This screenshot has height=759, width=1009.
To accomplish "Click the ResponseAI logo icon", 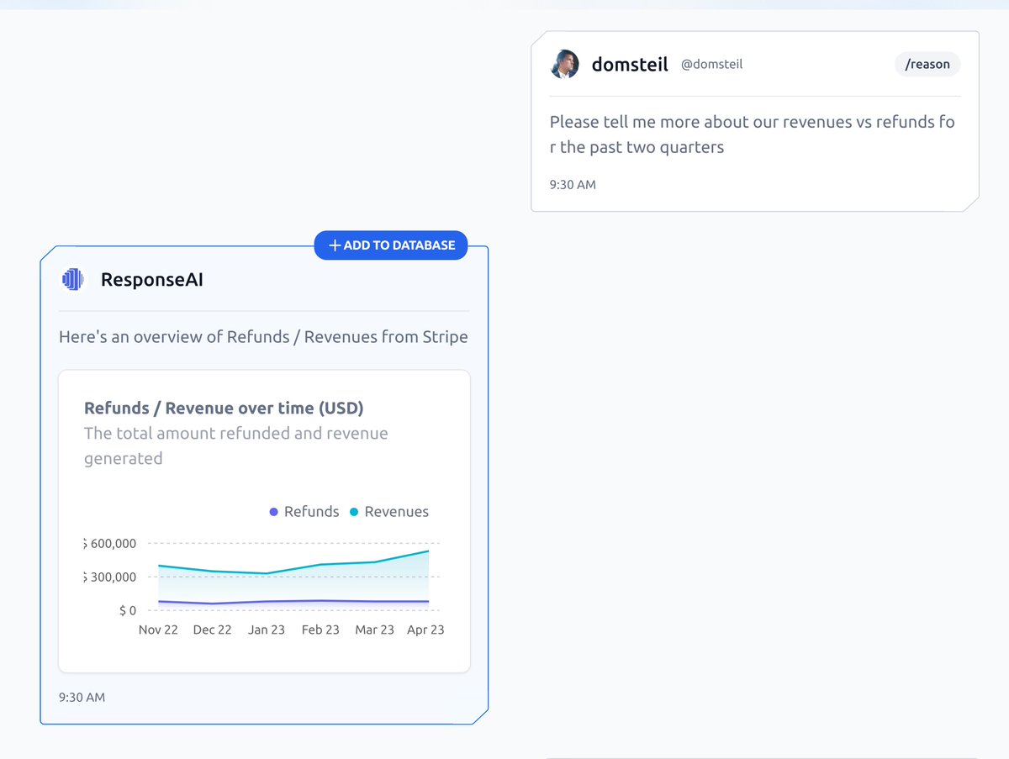I will pos(73,279).
